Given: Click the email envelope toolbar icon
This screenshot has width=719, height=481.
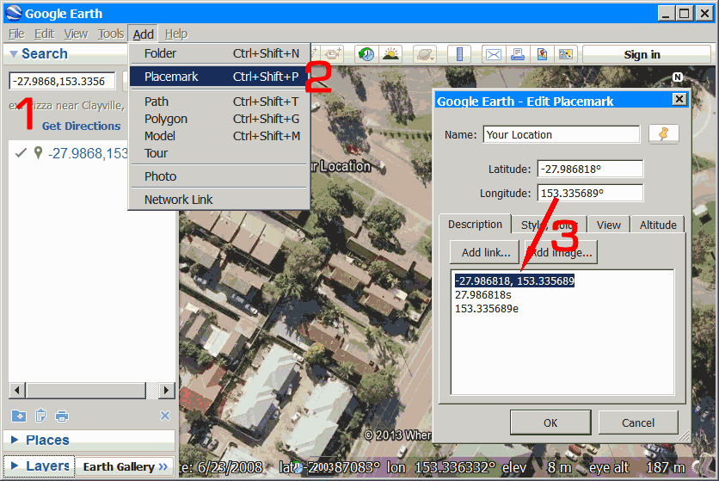Looking at the screenshot, I should click(x=494, y=54).
